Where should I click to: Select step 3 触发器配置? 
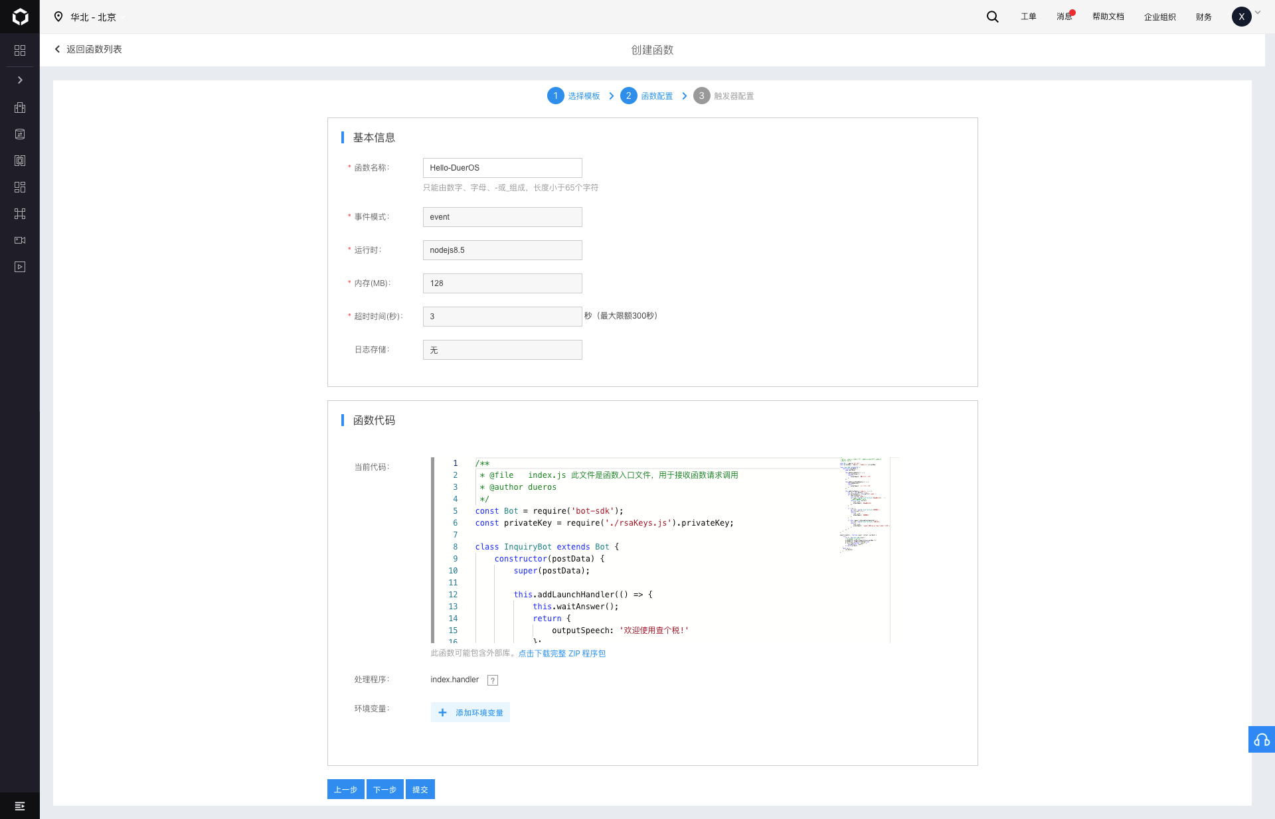[x=724, y=96]
